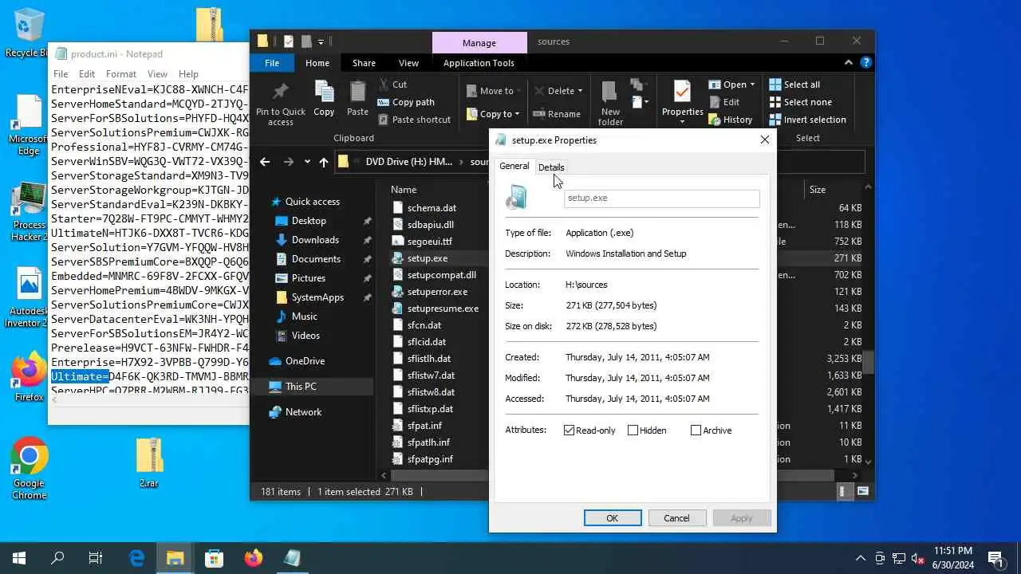
Task: Open Google Chrome desktop icon
Action: click(x=29, y=468)
